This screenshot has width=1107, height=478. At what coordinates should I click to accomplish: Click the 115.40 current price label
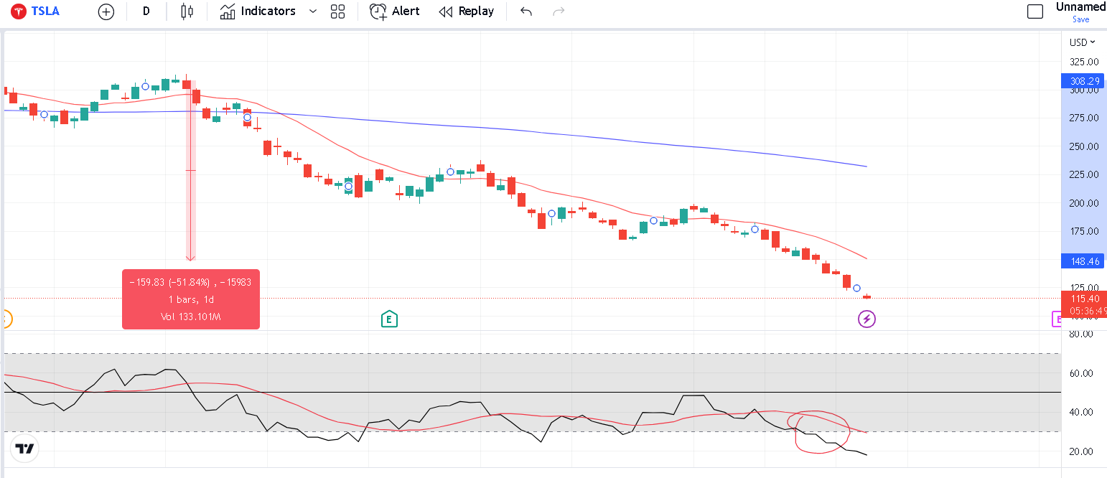coord(1084,298)
